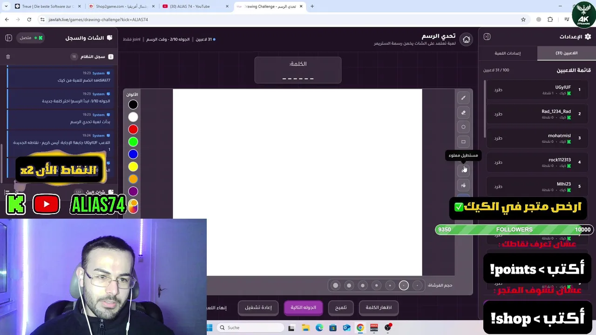
Task: Click the hidden word box above canvas
Action: 298,70
